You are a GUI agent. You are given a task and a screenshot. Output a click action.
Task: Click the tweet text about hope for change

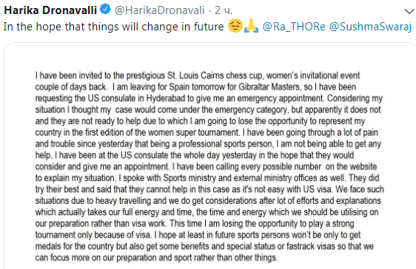pos(113,27)
